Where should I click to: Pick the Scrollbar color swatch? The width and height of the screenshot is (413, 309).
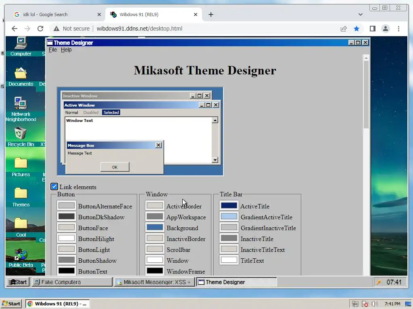click(x=155, y=249)
